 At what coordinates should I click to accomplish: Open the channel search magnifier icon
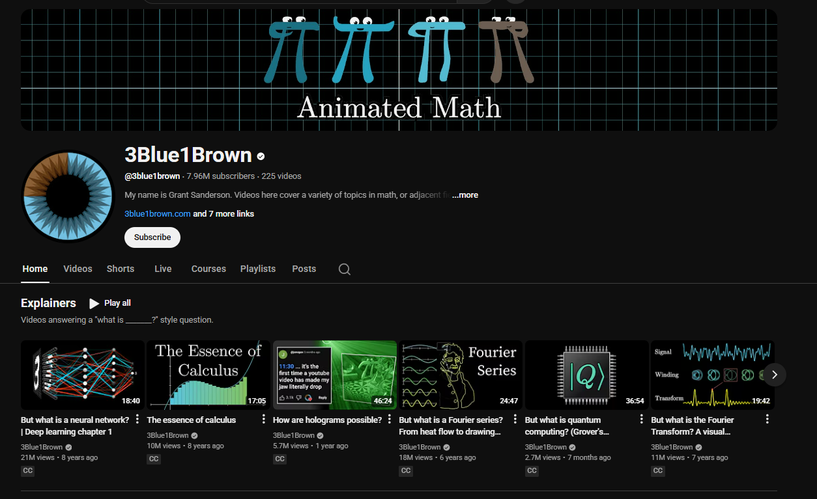[x=345, y=269]
